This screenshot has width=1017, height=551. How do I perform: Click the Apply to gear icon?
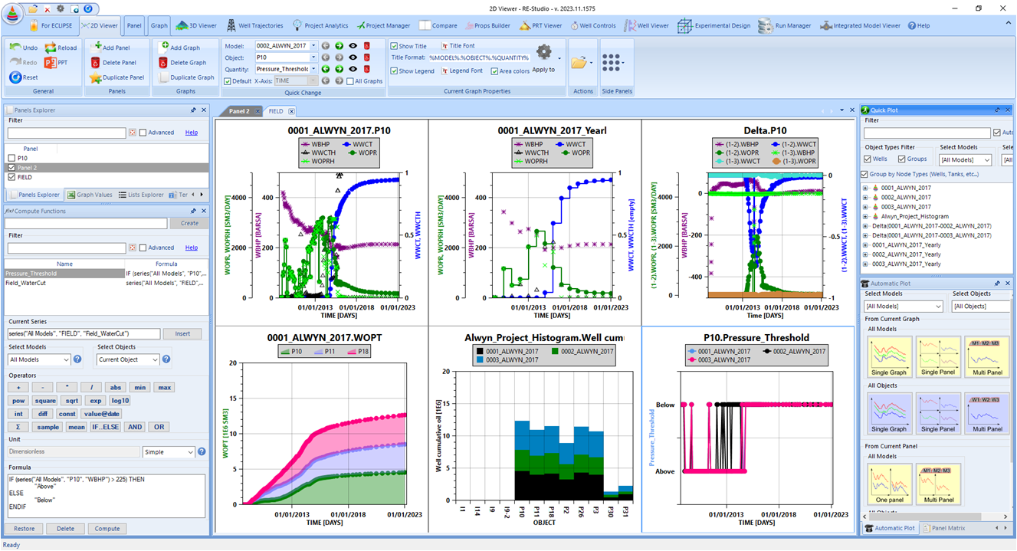tap(543, 53)
